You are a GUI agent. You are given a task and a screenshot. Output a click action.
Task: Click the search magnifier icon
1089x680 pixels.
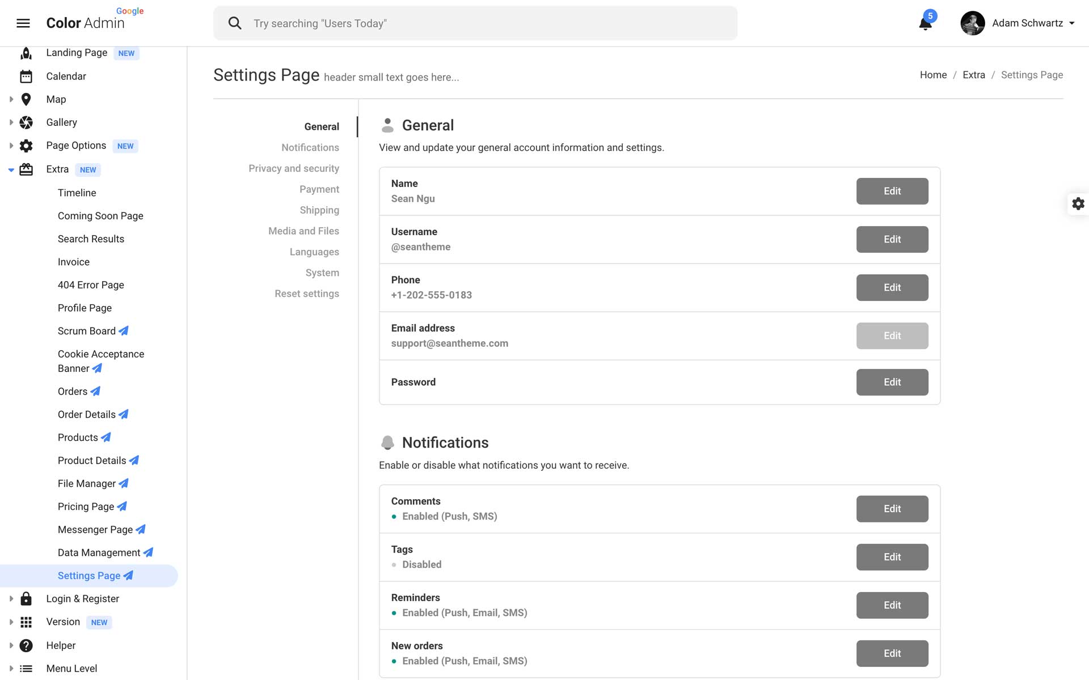click(x=235, y=23)
